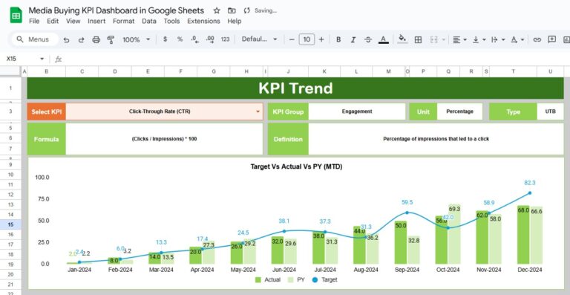
Task: Click the Saving status indicator
Action: 261,10
